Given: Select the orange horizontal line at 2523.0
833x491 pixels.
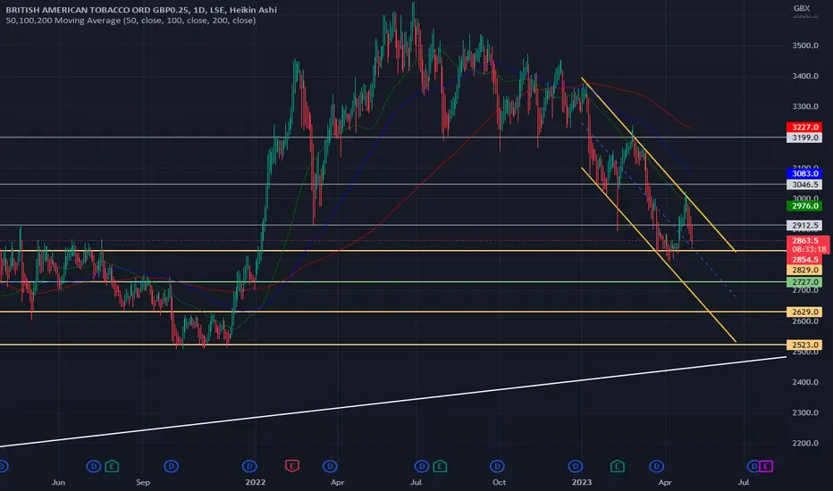Looking at the screenshot, I should [393, 345].
